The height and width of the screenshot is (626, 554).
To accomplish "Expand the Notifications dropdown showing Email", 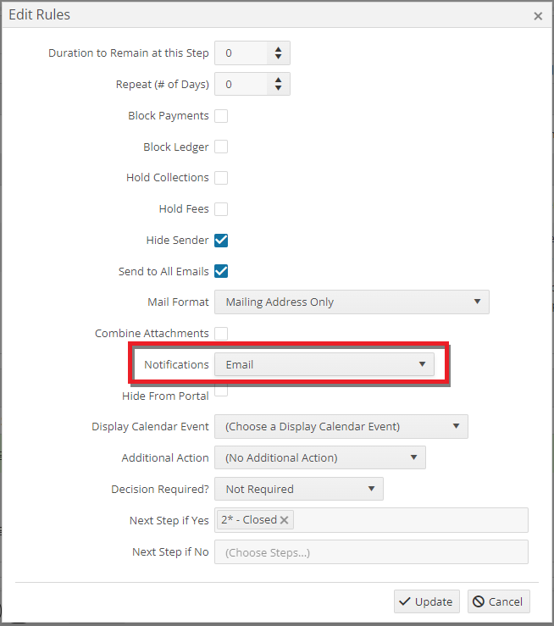I will tap(324, 364).
